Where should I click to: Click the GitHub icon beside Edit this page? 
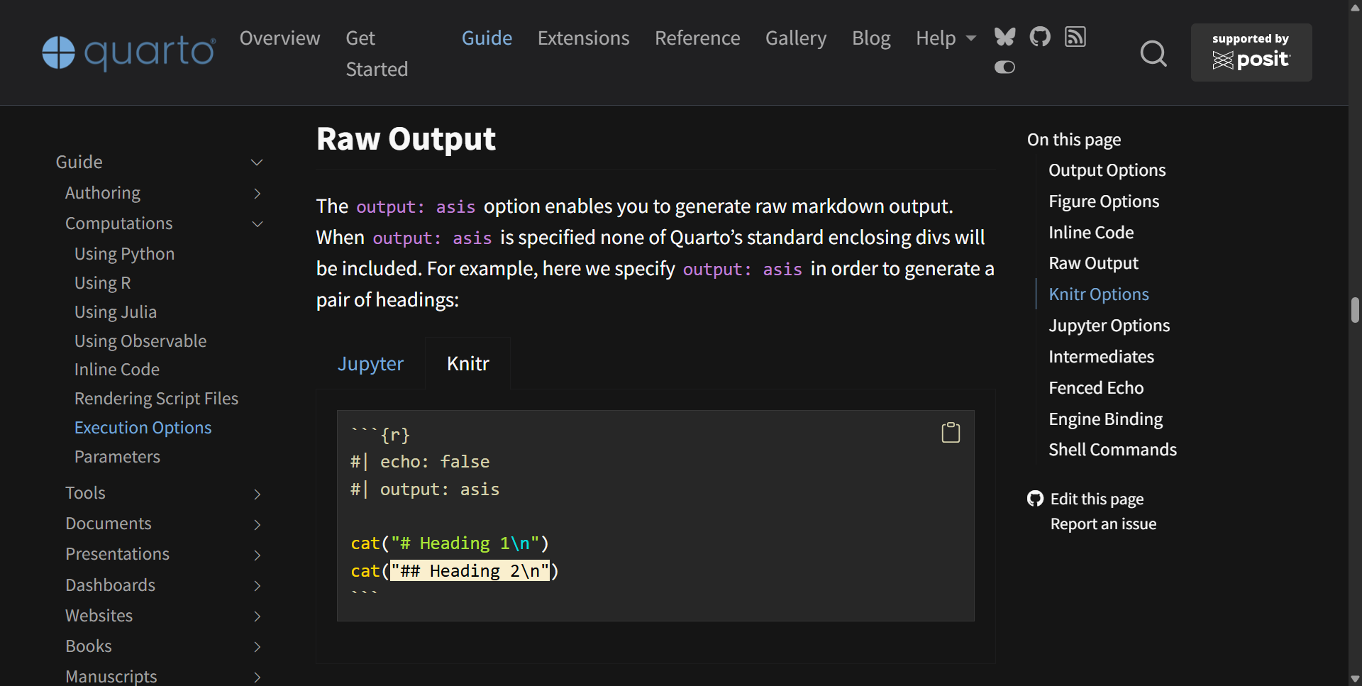(x=1035, y=499)
